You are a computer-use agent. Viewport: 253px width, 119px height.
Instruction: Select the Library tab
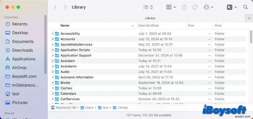pyautogui.click(x=150, y=19)
